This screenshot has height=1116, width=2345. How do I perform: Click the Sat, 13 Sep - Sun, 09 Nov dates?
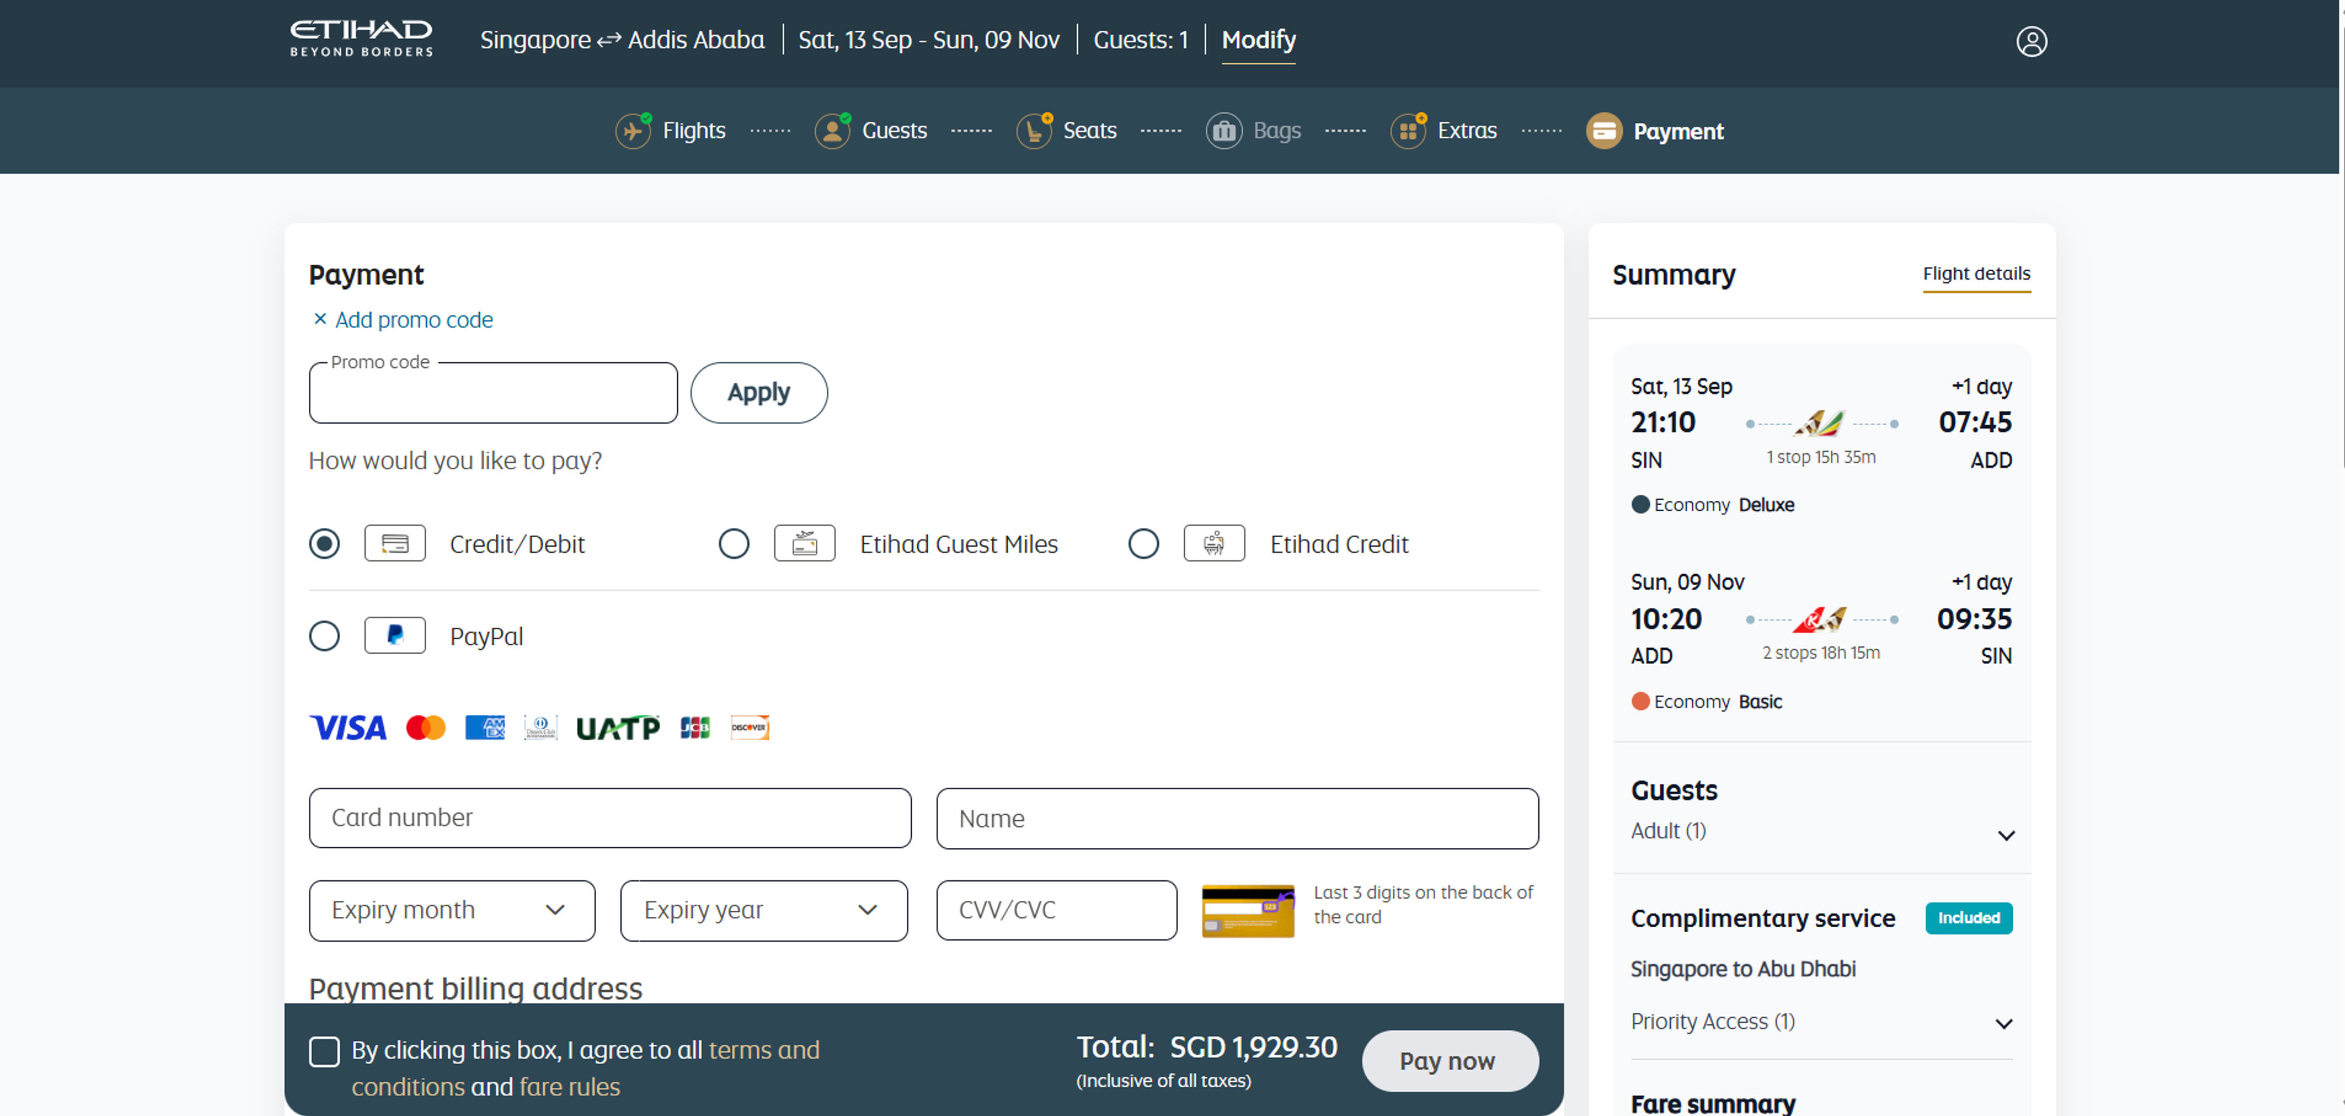[x=928, y=40]
